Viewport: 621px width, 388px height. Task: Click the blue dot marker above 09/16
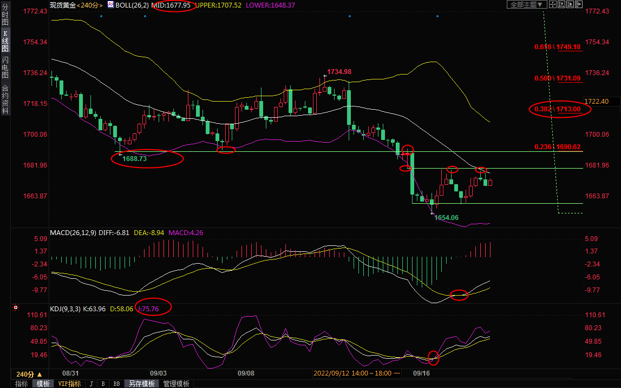pyautogui.click(x=437, y=16)
